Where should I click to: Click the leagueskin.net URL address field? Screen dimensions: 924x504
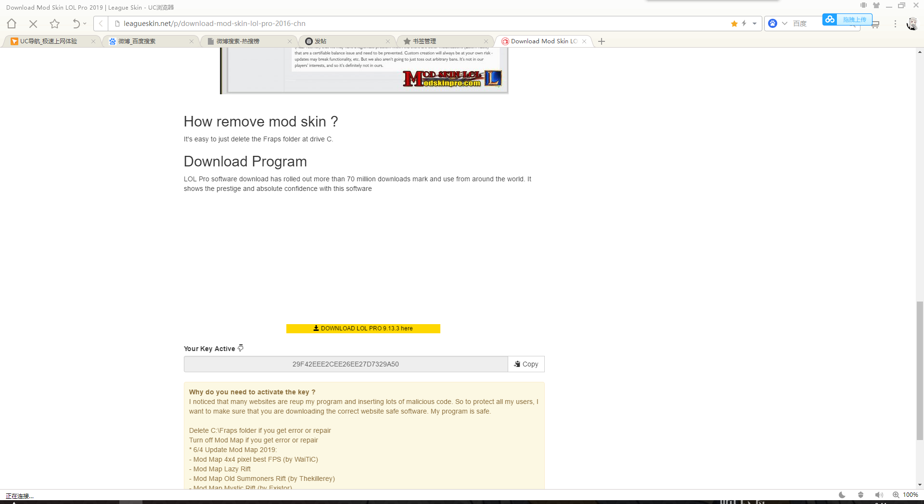point(215,24)
